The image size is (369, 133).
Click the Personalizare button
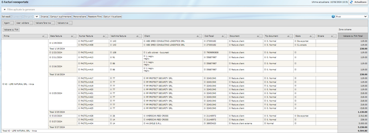coord(80,17)
